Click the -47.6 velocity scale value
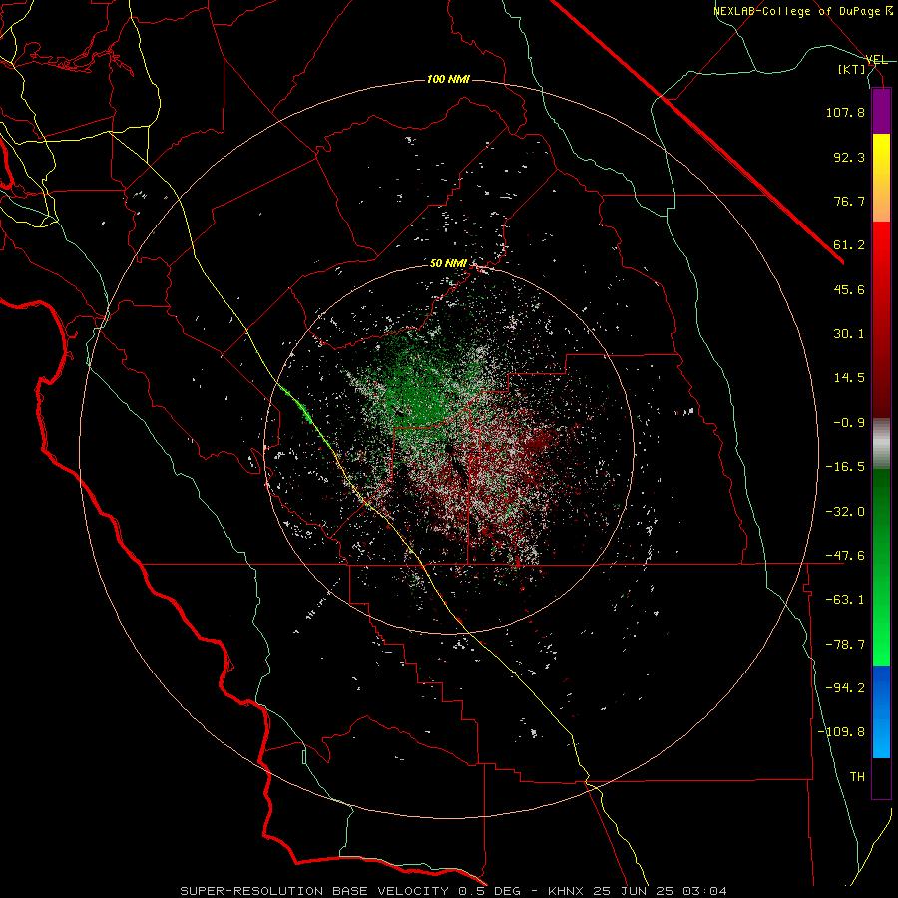898x898 pixels. tap(845, 556)
